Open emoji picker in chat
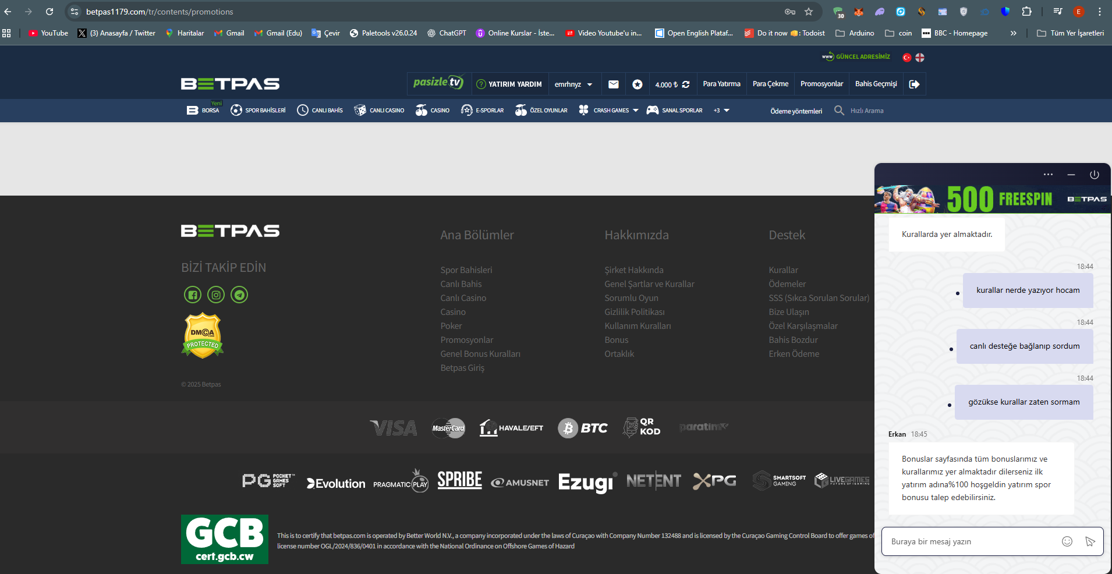Image resolution: width=1112 pixels, height=574 pixels. pyautogui.click(x=1067, y=541)
